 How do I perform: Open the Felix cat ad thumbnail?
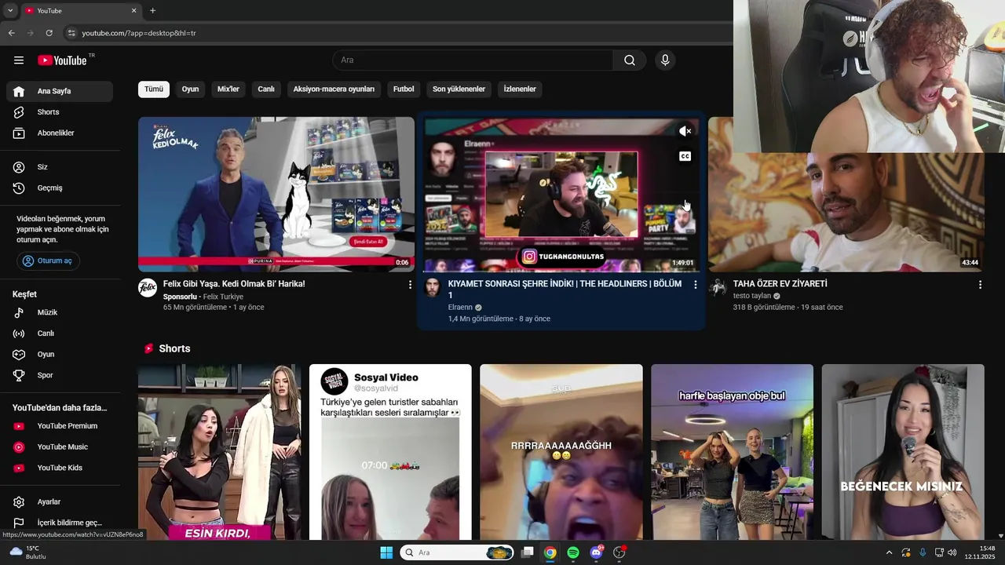pyautogui.click(x=276, y=194)
